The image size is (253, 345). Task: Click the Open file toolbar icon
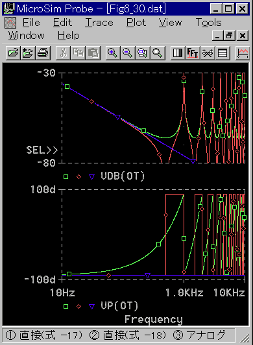pyautogui.click(x=13, y=53)
